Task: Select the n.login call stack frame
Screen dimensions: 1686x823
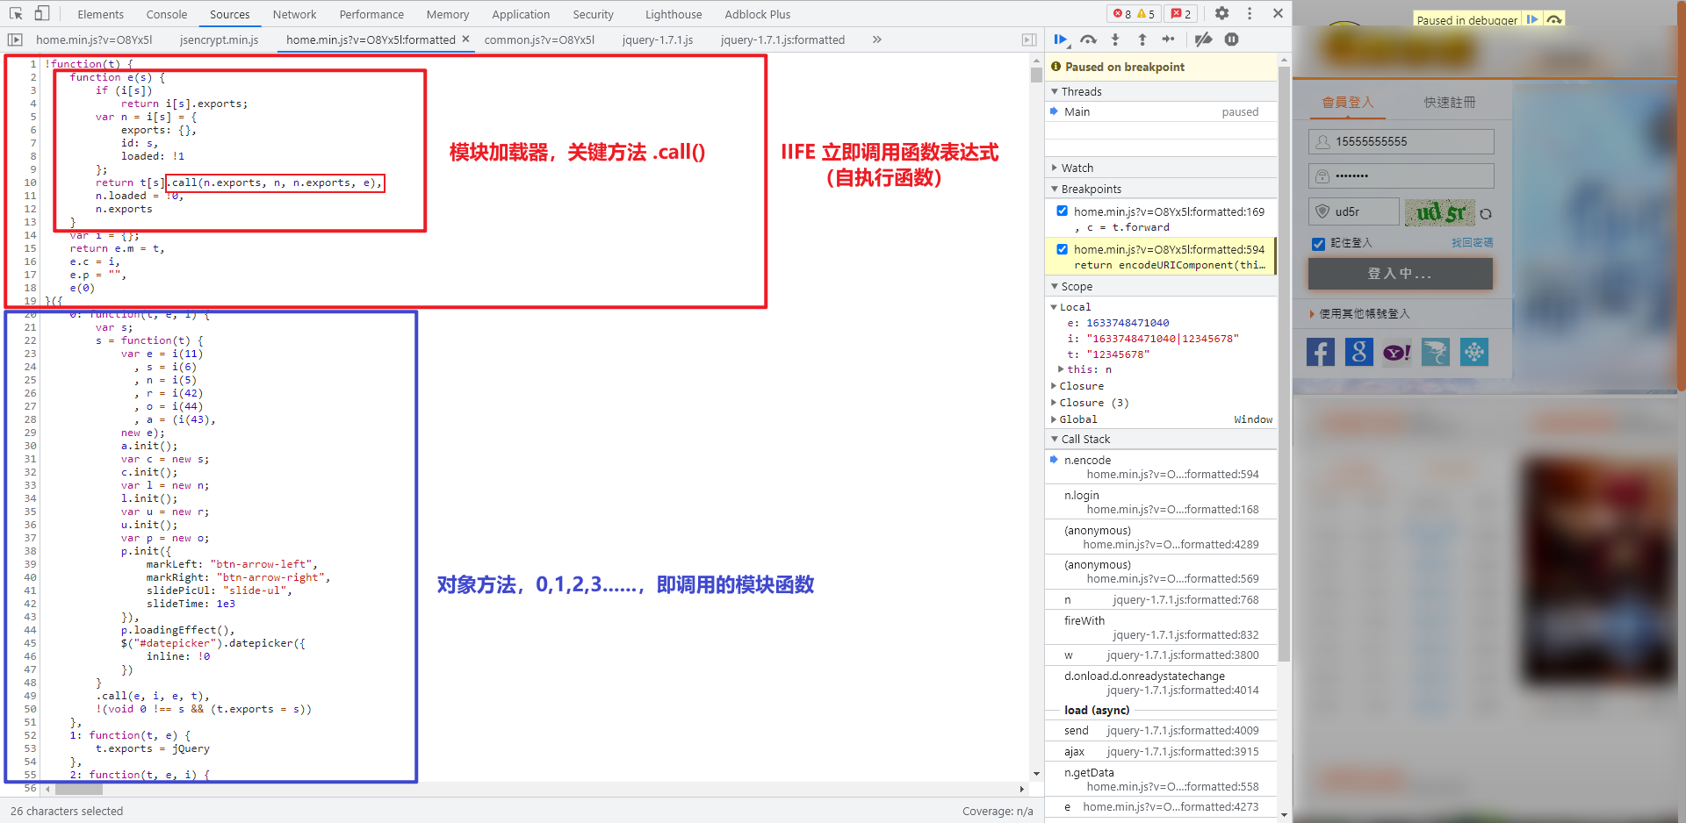Action: pyautogui.click(x=1082, y=495)
